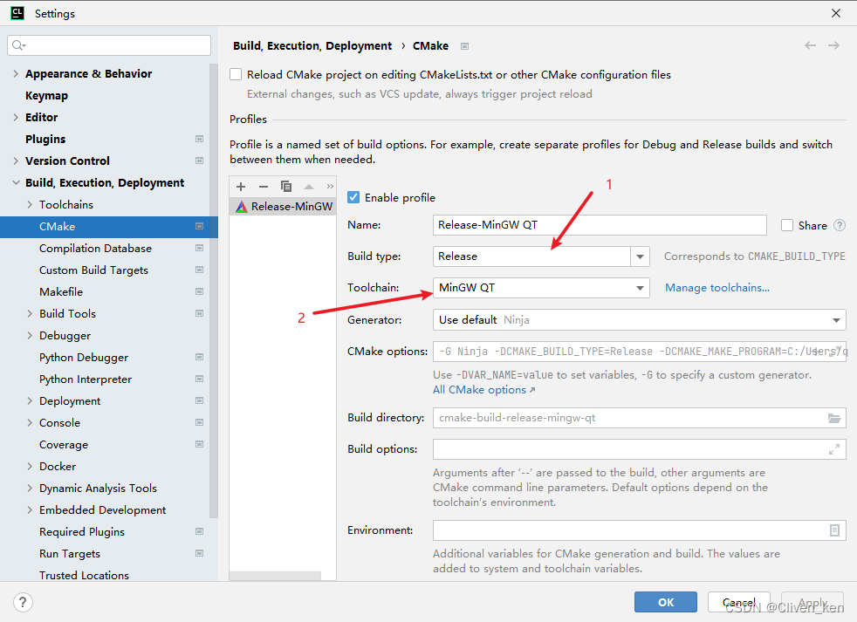857x622 pixels.
Task: Click the profile Name field
Action: pos(600,225)
